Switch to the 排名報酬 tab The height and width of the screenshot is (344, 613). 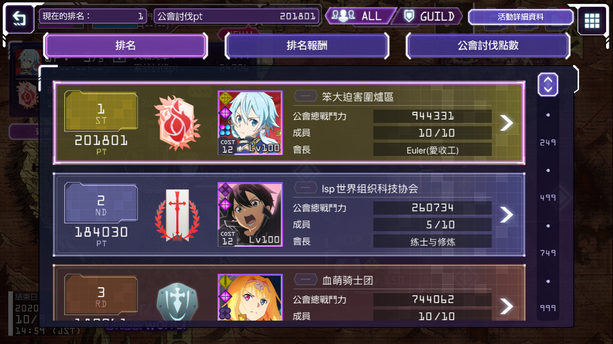pyautogui.click(x=306, y=45)
